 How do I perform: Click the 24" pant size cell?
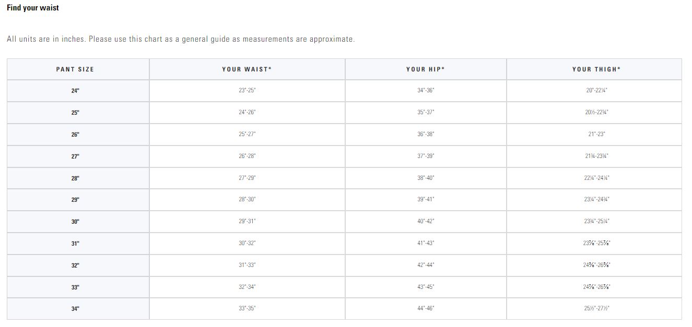(75, 91)
